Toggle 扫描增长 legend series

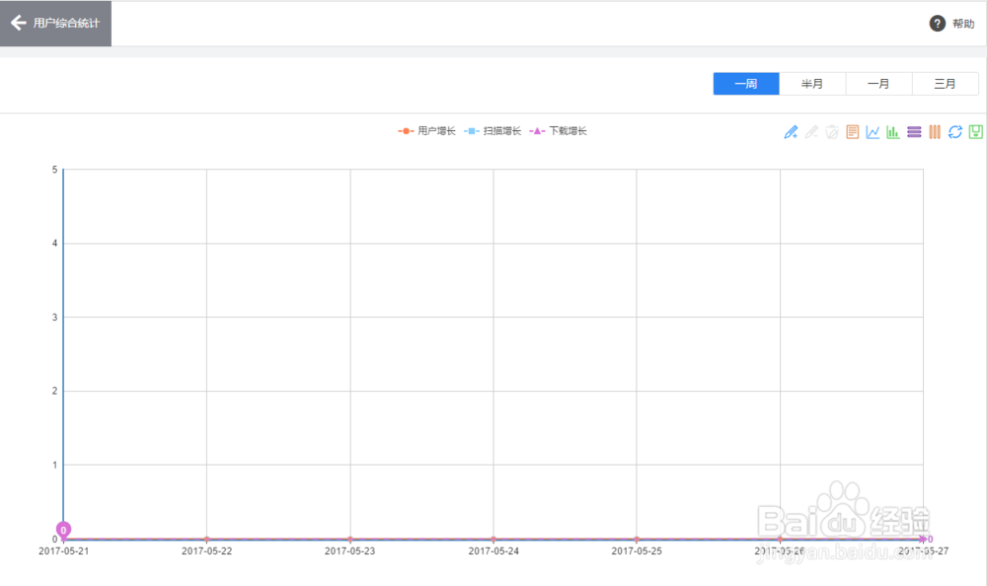pyautogui.click(x=493, y=131)
